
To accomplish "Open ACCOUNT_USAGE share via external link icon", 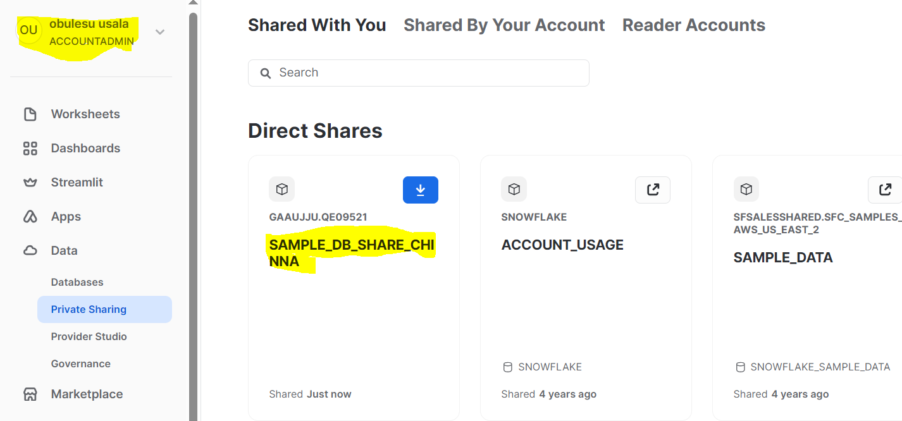I will point(653,190).
